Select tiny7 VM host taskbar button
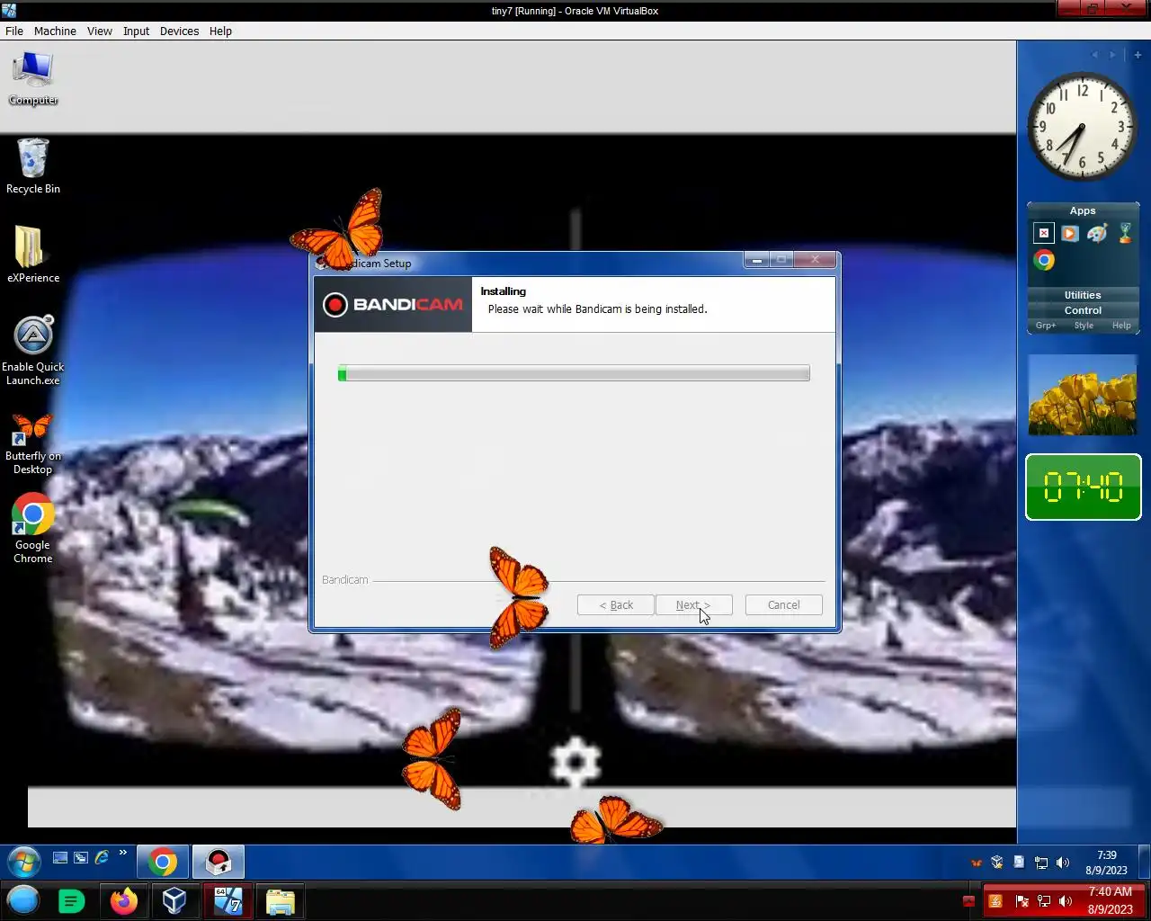The width and height of the screenshot is (1151, 921). tap(228, 900)
